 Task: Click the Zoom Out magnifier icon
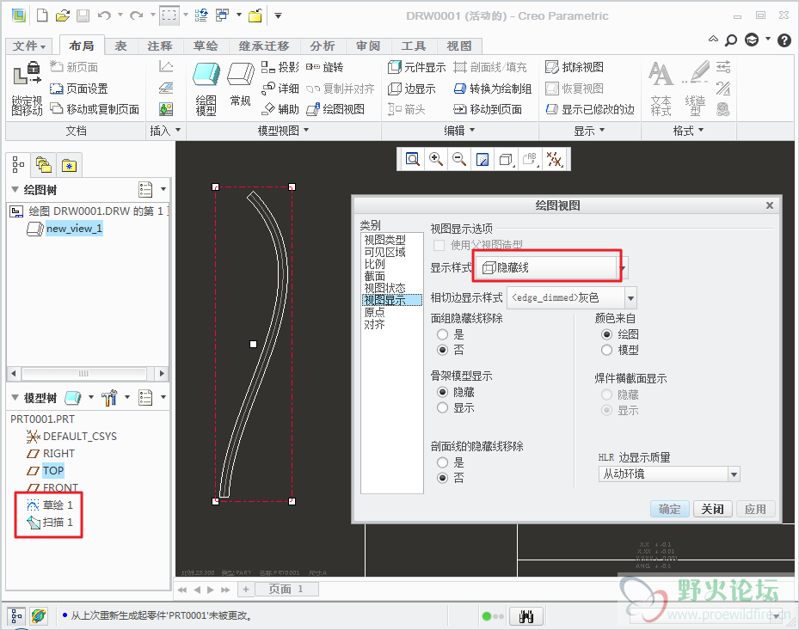[x=459, y=159]
